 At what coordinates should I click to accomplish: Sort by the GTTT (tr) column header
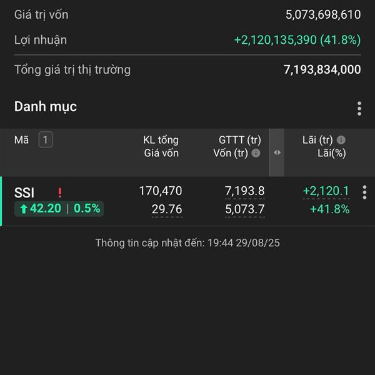point(239,140)
